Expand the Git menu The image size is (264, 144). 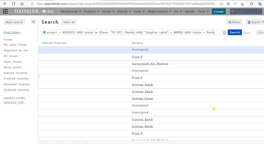[x=178, y=11]
